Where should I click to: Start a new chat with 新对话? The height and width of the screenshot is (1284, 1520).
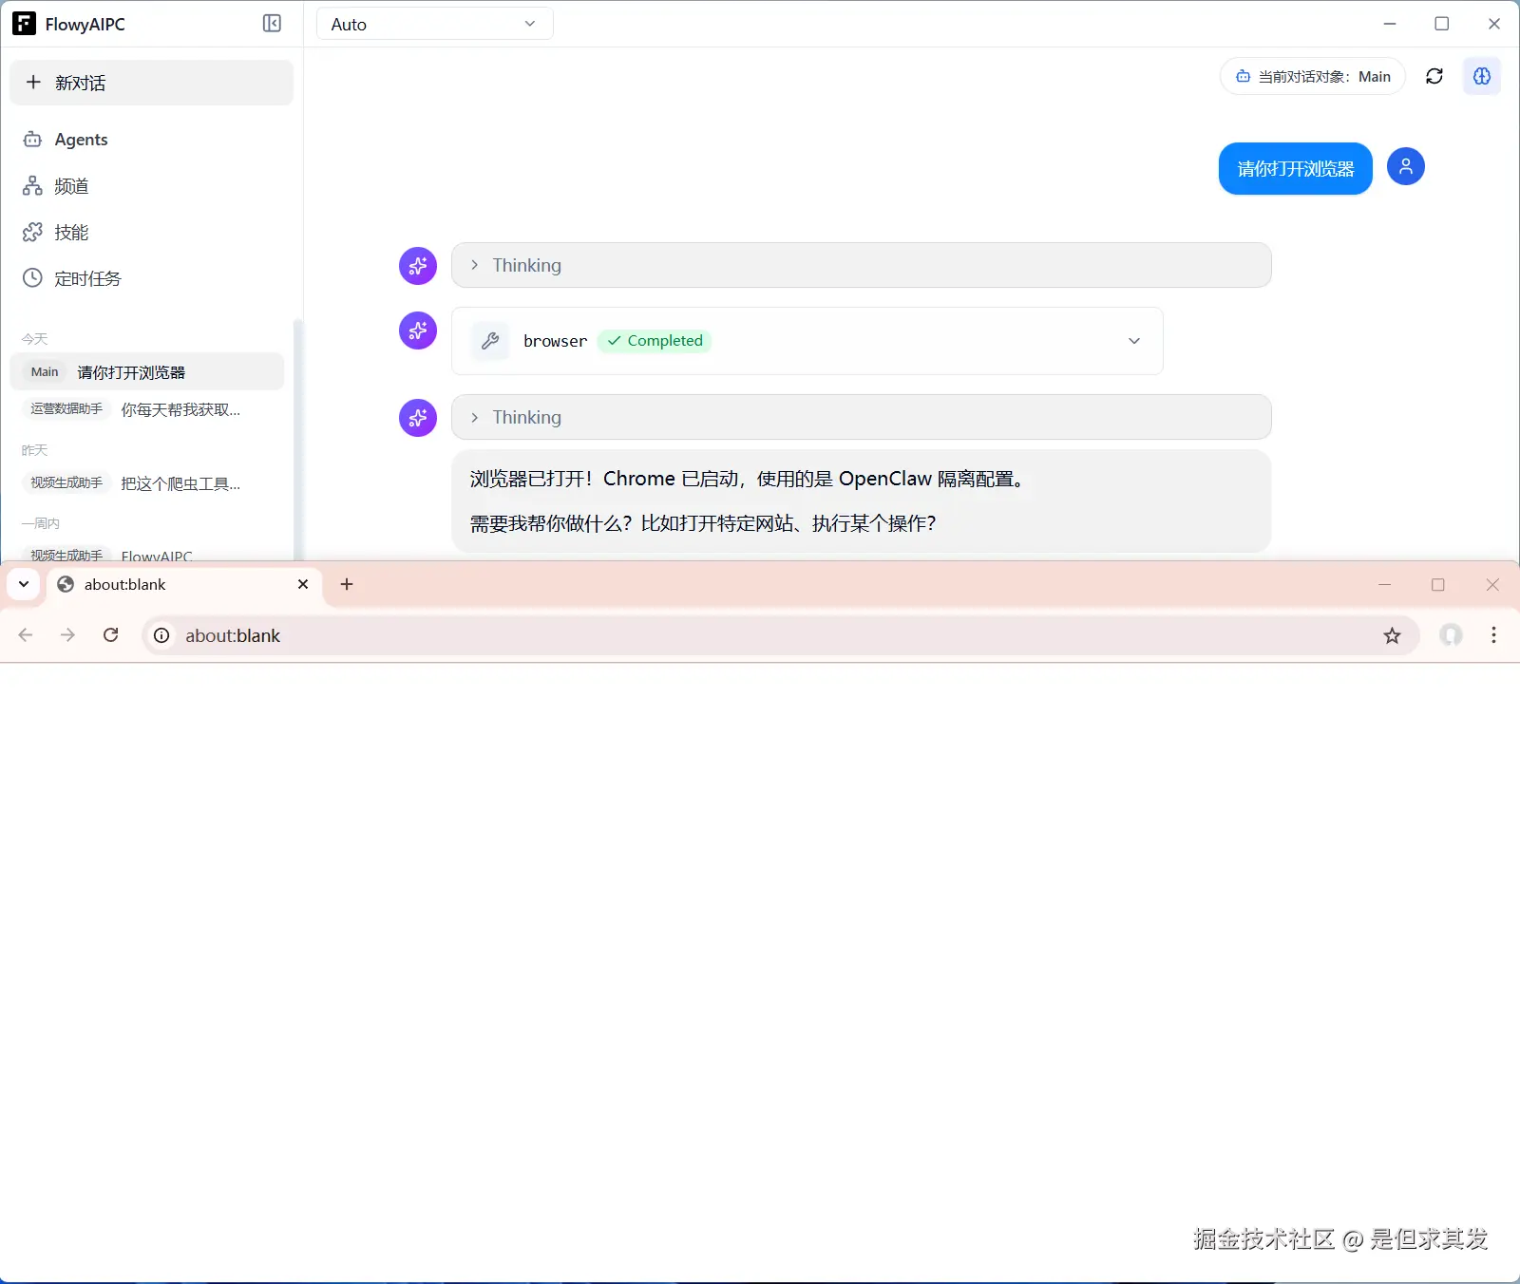click(x=152, y=83)
